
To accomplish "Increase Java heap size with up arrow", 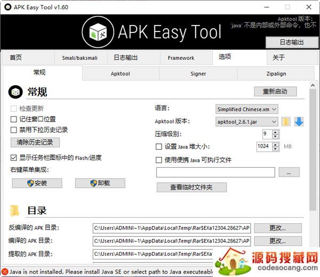I will tap(276, 144).
